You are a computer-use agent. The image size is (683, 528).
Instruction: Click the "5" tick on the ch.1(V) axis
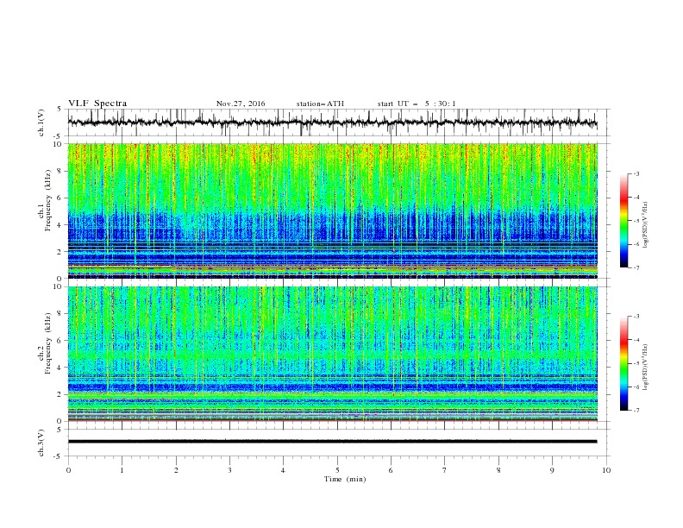pyautogui.click(x=60, y=110)
